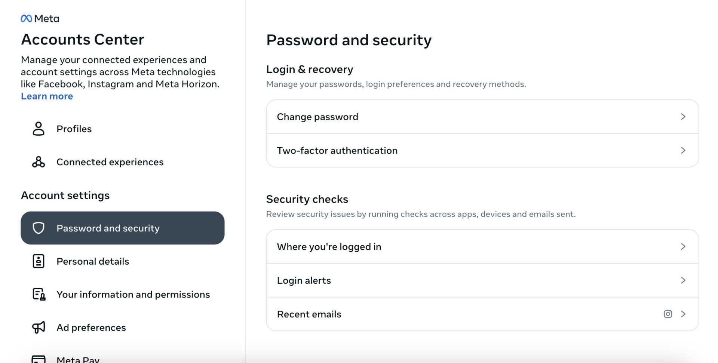Click the Connected experiences nodes icon
The height and width of the screenshot is (363, 718).
[x=39, y=162]
